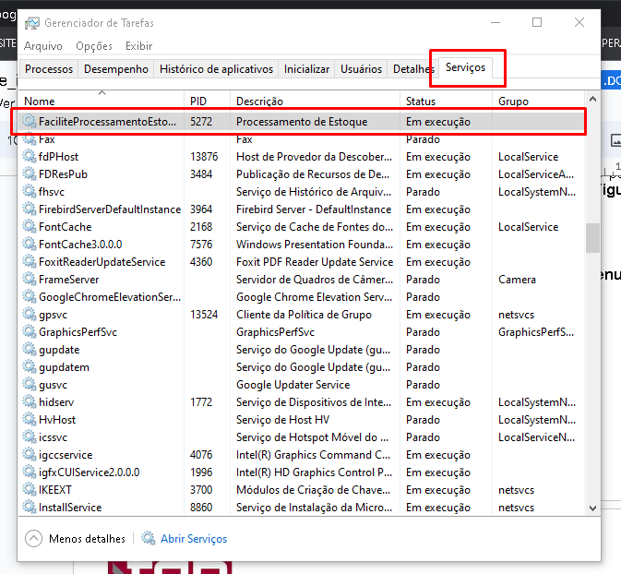Click the gear icon beside FrameServer
Viewport: 621px width, 574px height.
(x=30, y=280)
